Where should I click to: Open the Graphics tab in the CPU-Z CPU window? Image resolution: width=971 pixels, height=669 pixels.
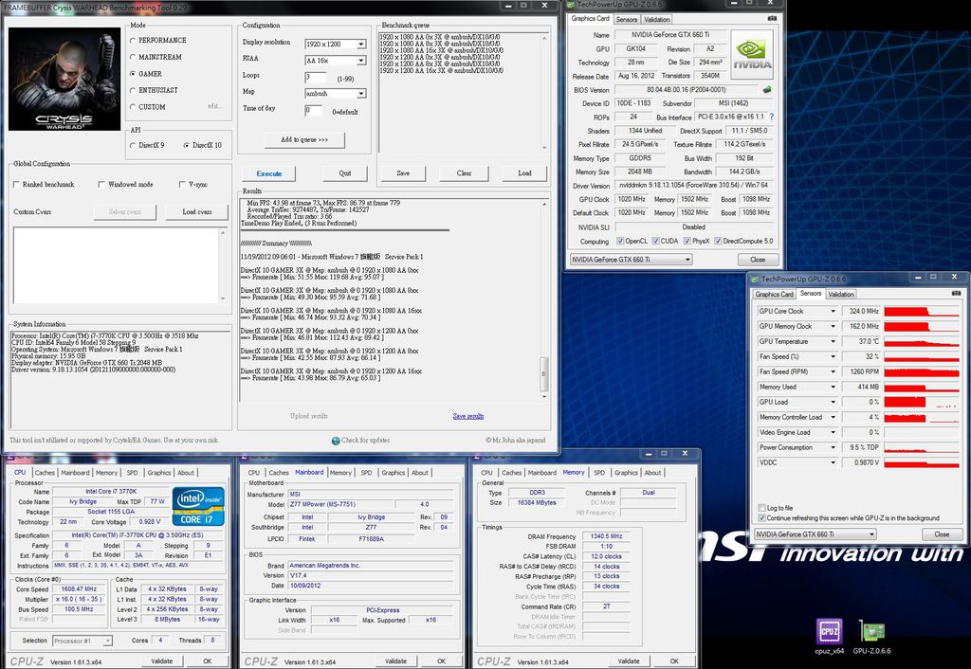pyautogui.click(x=159, y=473)
